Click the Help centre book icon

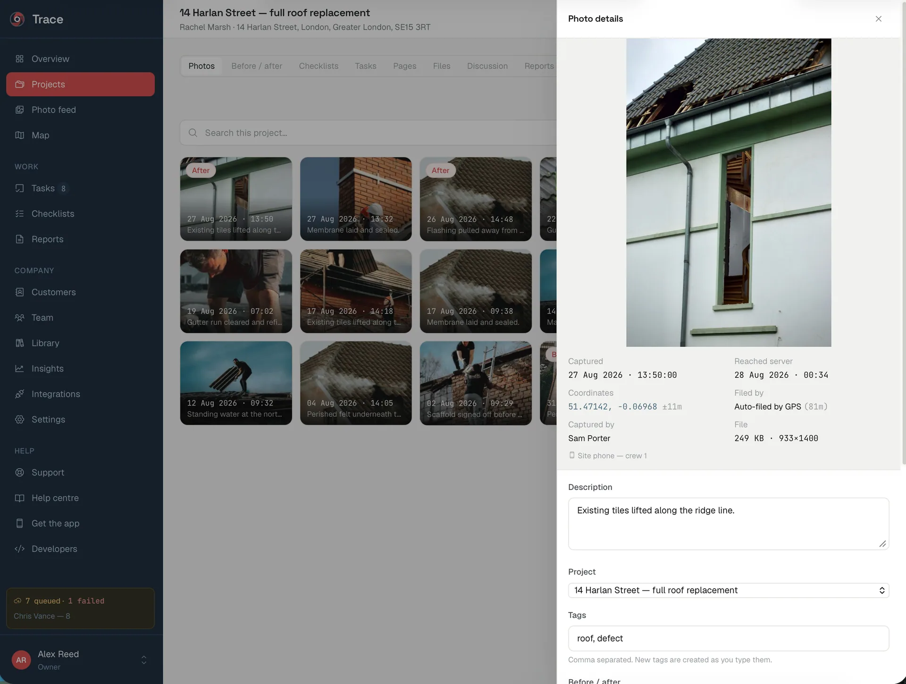click(19, 498)
